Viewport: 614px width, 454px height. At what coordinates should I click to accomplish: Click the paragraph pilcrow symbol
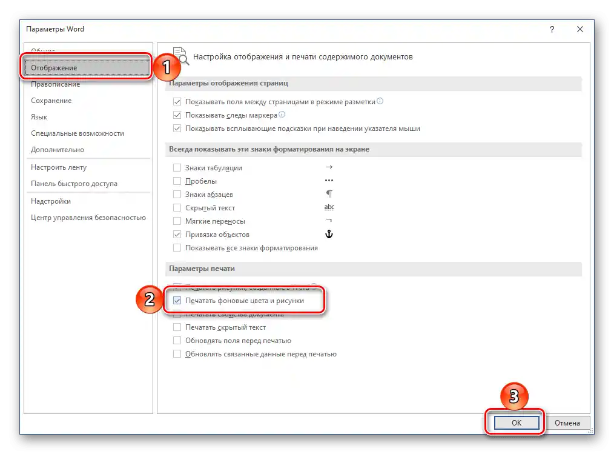click(x=329, y=194)
